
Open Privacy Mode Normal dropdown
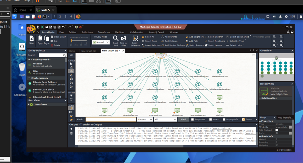[101, 42]
